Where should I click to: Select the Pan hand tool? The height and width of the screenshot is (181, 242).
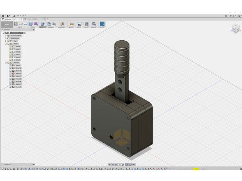tap(116, 165)
